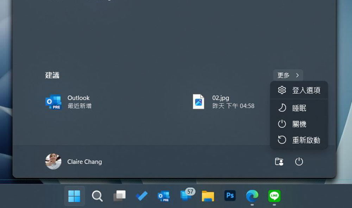The width and height of the screenshot is (352, 208).
Task: Switch to Microsoft Edge on taskbar
Action: click(252, 196)
